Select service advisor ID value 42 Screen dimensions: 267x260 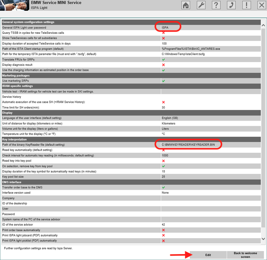click(x=163, y=225)
